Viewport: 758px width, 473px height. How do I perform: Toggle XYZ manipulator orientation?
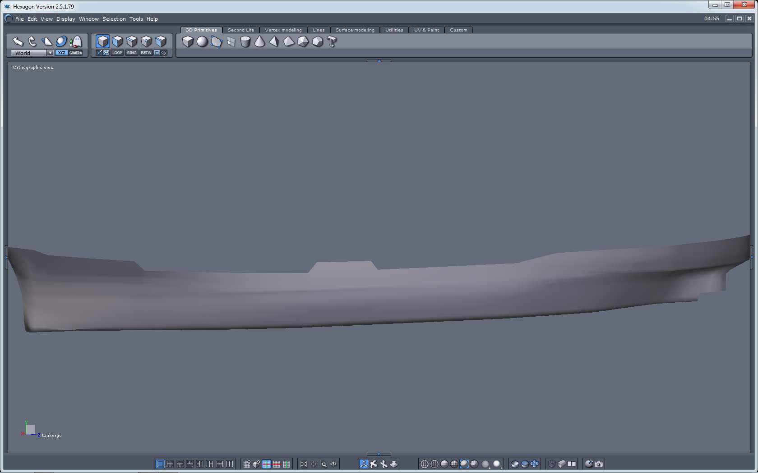pyautogui.click(x=61, y=53)
